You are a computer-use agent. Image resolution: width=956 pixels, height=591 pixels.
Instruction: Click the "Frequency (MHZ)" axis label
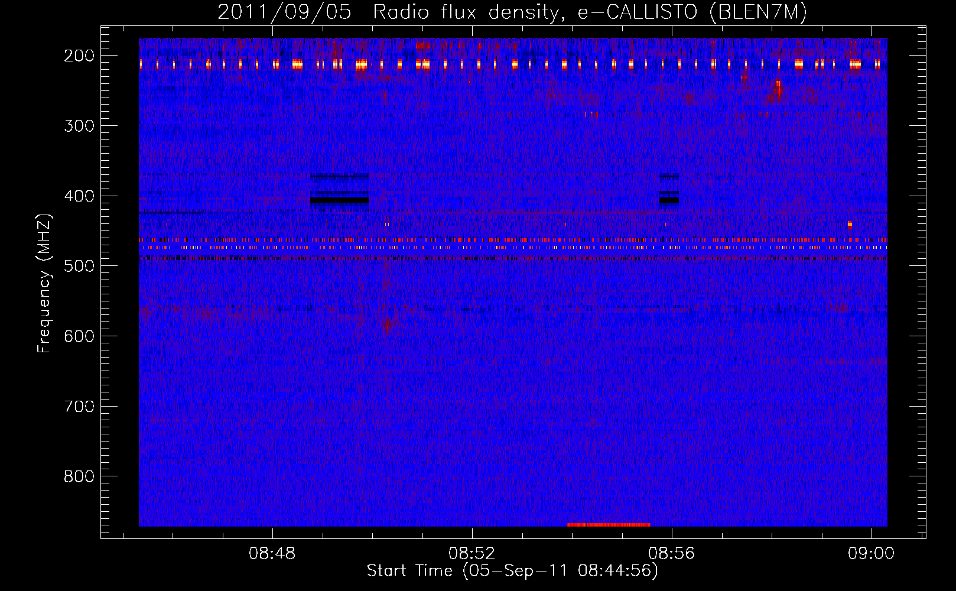point(44,284)
